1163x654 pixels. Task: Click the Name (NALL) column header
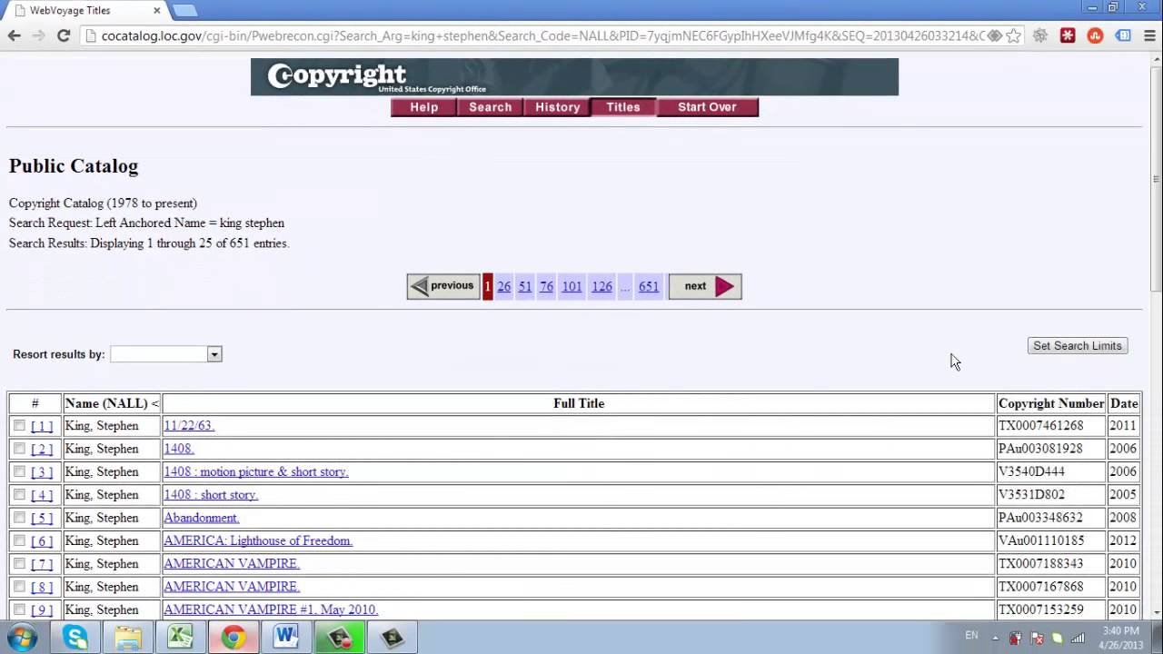[x=112, y=403]
